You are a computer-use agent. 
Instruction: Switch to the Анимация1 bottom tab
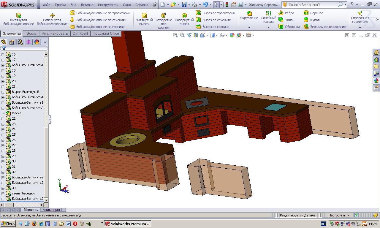tap(52, 210)
